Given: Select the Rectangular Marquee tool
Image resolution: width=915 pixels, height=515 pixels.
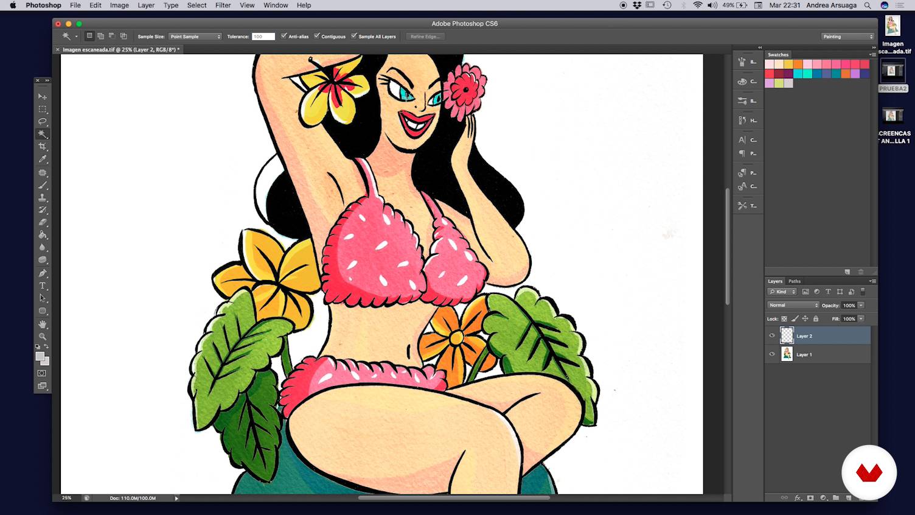Looking at the screenshot, I should tap(42, 109).
